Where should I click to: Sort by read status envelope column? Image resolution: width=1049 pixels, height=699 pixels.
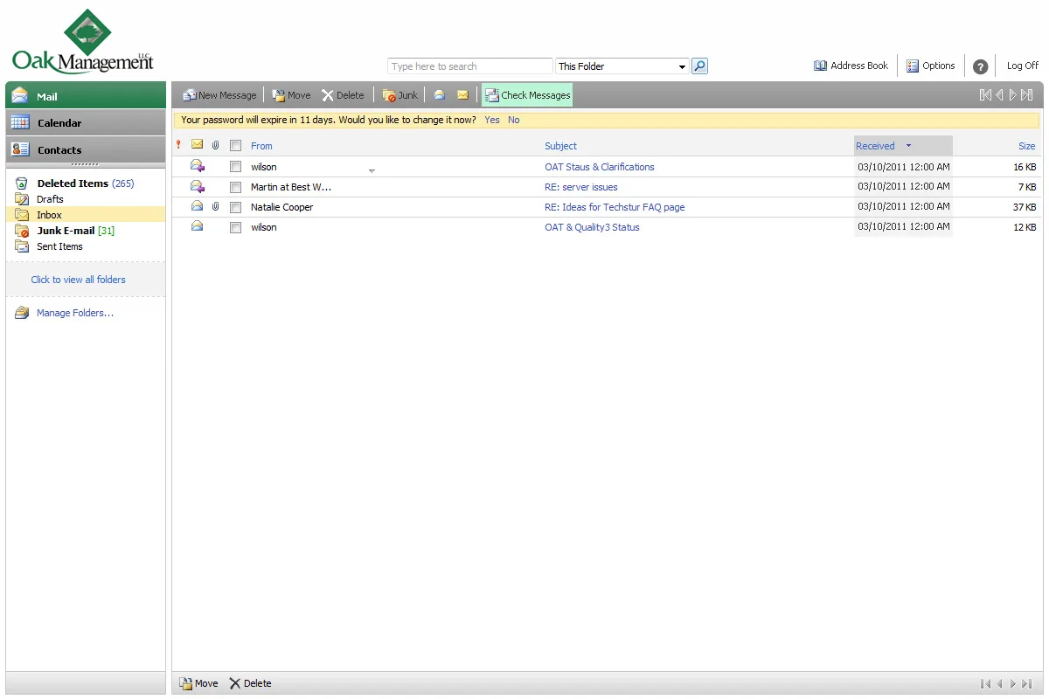coord(198,145)
